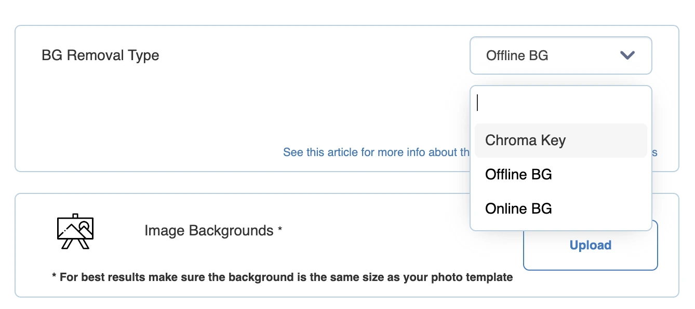Viewport: 695px width, 309px height.
Task: Click the words 'more info' in article link
Action: tap(398, 152)
